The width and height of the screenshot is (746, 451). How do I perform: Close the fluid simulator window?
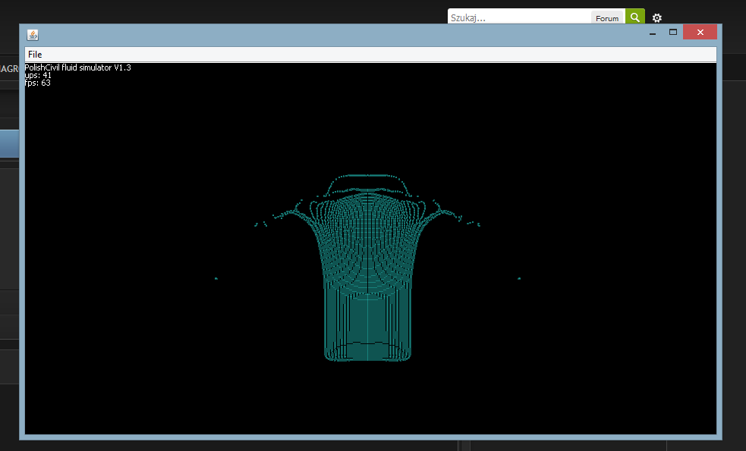700,32
